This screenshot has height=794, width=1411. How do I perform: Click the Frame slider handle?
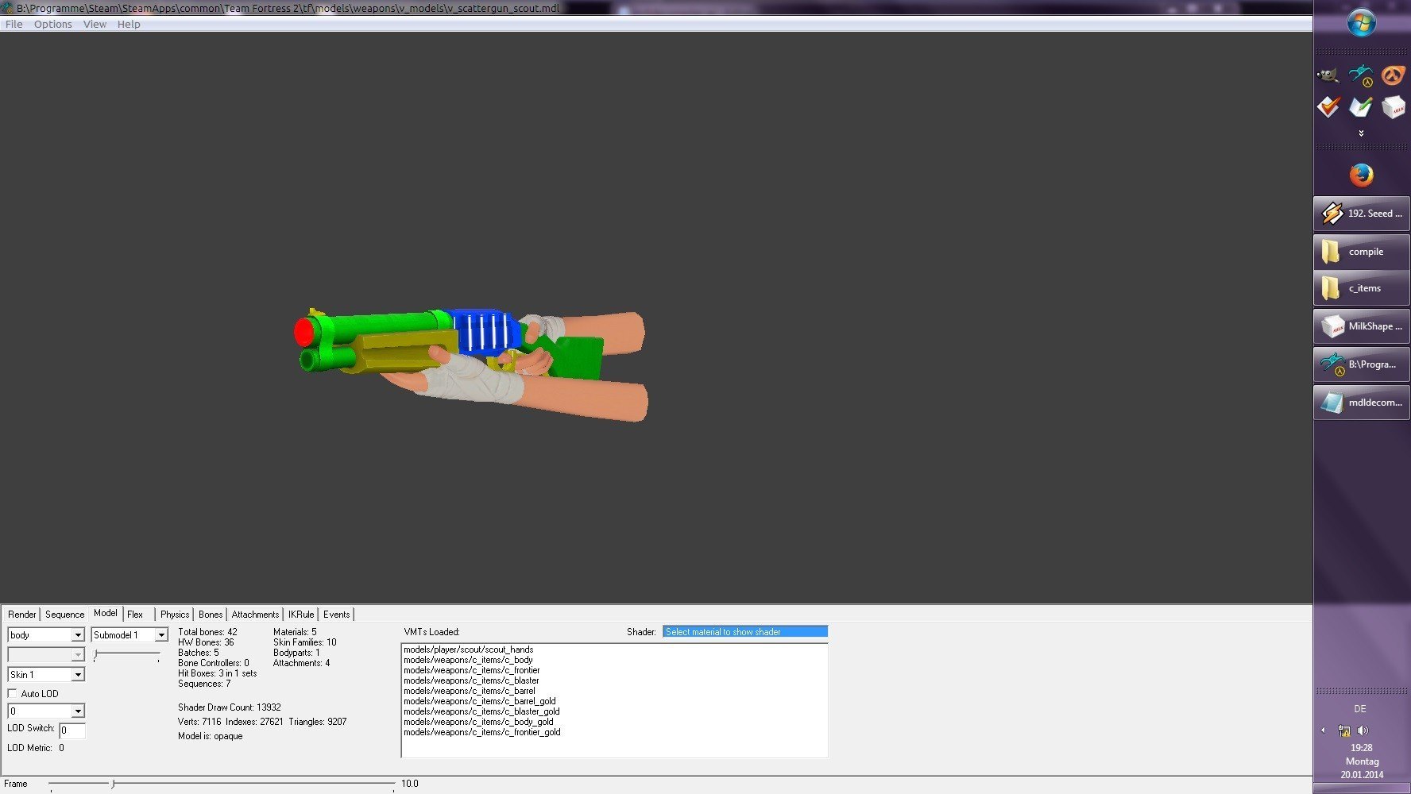tap(113, 784)
